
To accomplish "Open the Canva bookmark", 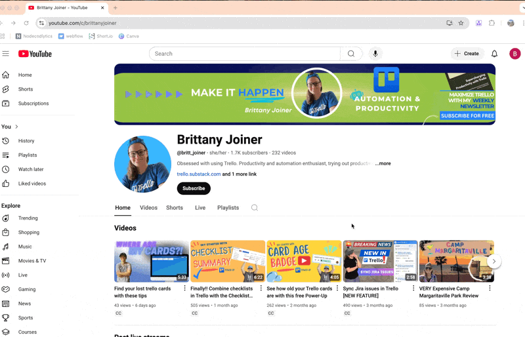I will point(129,36).
